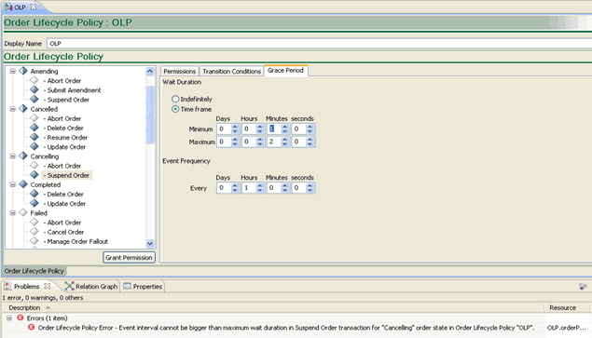Switch to the Transition Conditions tab
The image size is (592, 338).
[x=231, y=71]
